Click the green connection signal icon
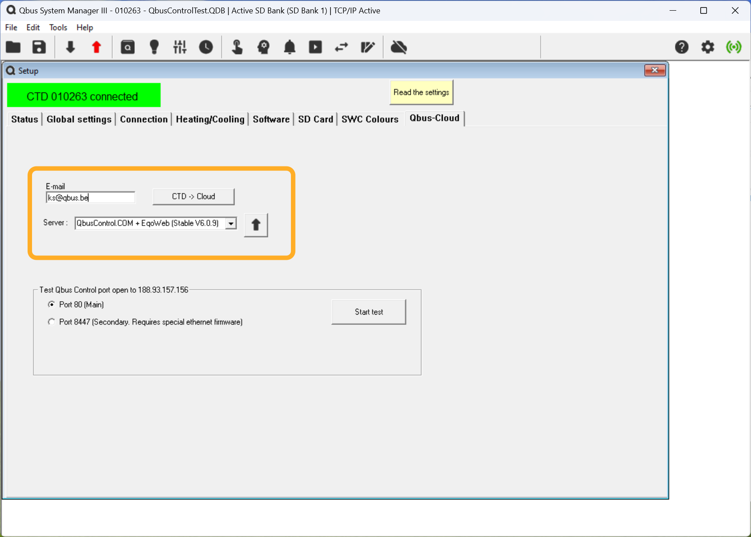The width and height of the screenshot is (751, 537). point(734,47)
